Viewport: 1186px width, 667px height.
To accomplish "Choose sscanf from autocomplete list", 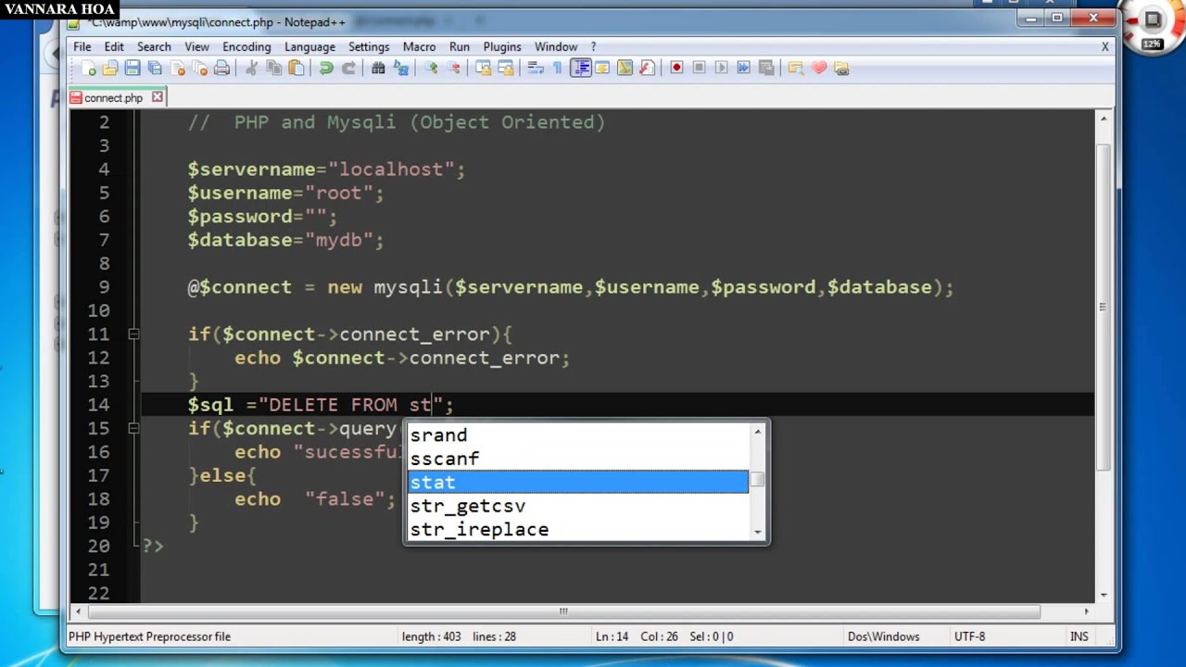I will pos(578,459).
